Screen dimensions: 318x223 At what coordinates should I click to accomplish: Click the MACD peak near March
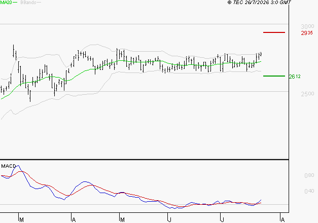pos(18,166)
